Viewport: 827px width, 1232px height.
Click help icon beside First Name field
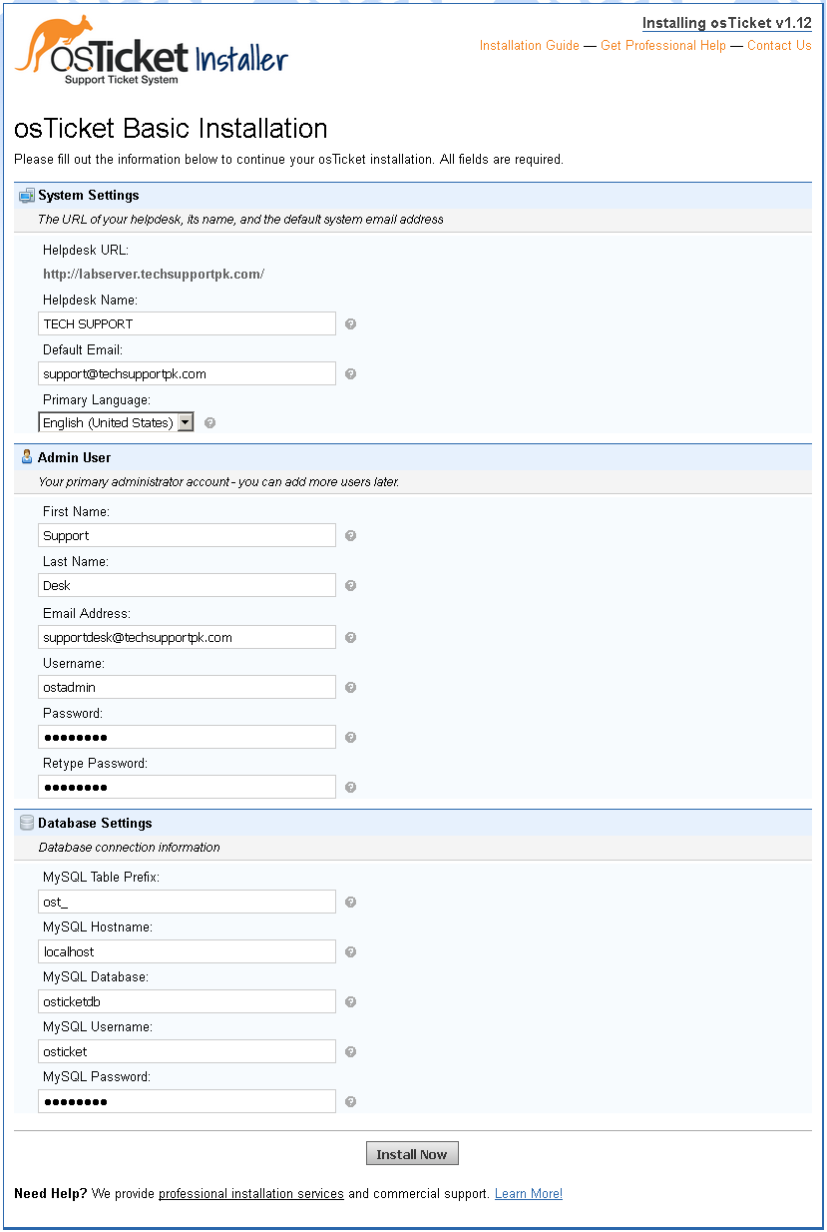tap(350, 536)
